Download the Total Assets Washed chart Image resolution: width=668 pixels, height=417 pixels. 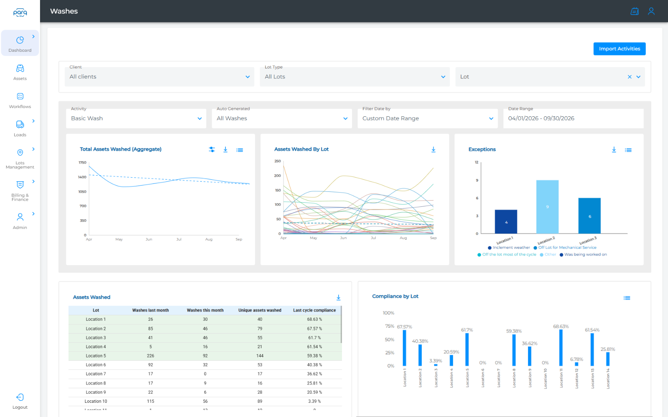coord(225,149)
